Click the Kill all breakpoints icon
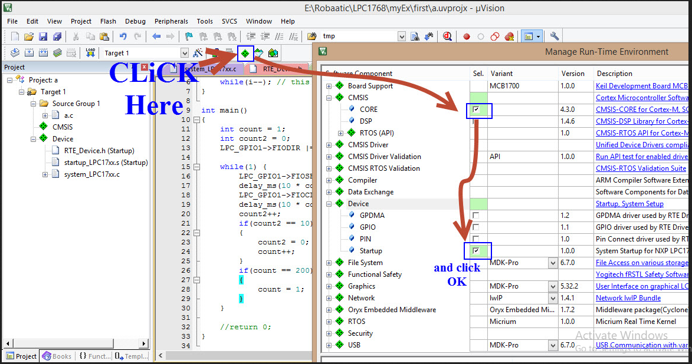The height and width of the screenshot is (364, 692). coord(509,37)
